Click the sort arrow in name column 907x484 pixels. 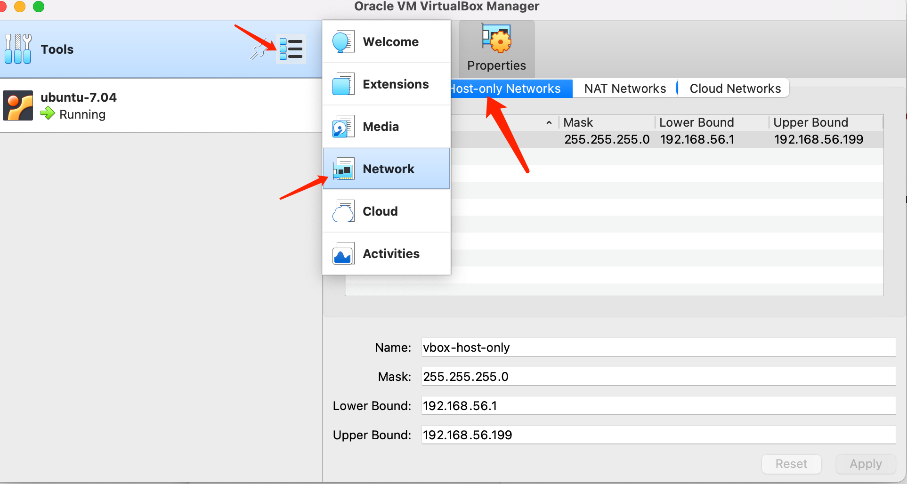click(x=549, y=122)
